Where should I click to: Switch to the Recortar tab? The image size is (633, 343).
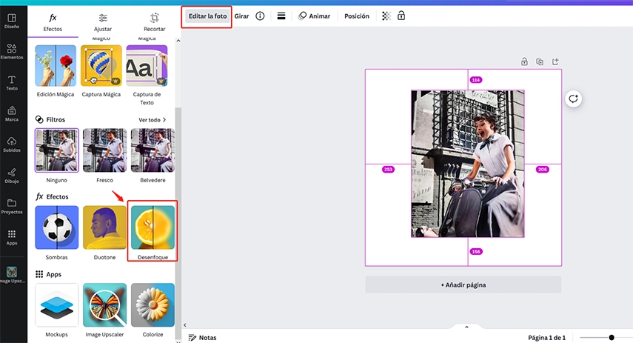pos(154,23)
